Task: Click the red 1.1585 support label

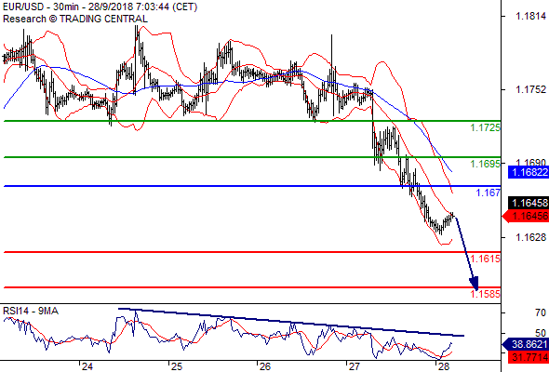Action: pyautogui.click(x=485, y=294)
